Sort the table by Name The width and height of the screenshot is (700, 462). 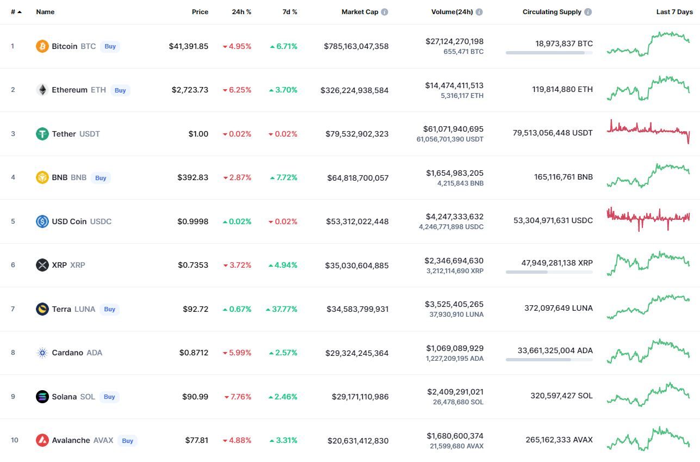click(x=45, y=12)
